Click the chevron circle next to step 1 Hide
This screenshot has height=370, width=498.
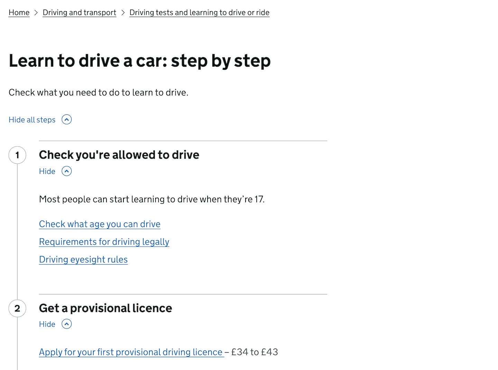(66, 171)
